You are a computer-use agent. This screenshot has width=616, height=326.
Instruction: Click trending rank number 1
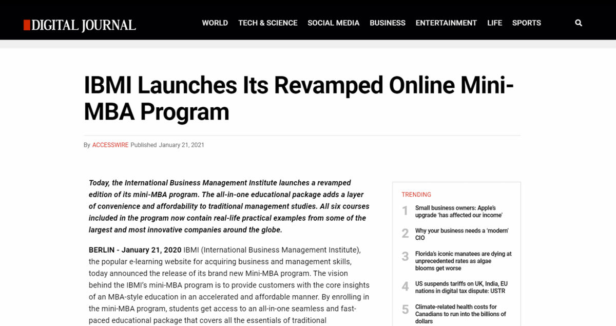pyautogui.click(x=405, y=211)
